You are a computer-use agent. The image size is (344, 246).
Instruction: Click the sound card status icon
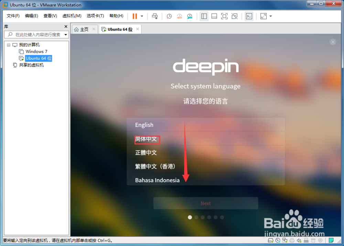tap(299, 241)
